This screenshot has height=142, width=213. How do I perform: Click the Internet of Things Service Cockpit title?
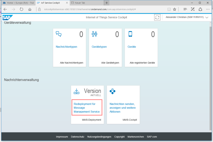pos(106,17)
